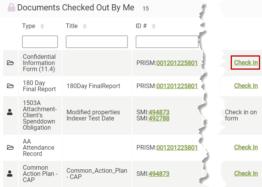The width and height of the screenshot is (262, 187).
Task: Check in the Common Action Plan document
Action: (x=246, y=174)
